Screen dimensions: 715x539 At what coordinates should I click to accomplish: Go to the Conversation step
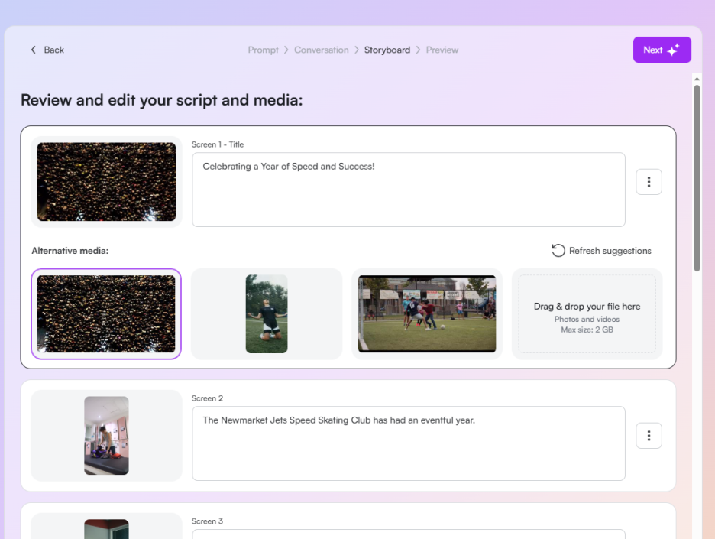pyautogui.click(x=321, y=50)
